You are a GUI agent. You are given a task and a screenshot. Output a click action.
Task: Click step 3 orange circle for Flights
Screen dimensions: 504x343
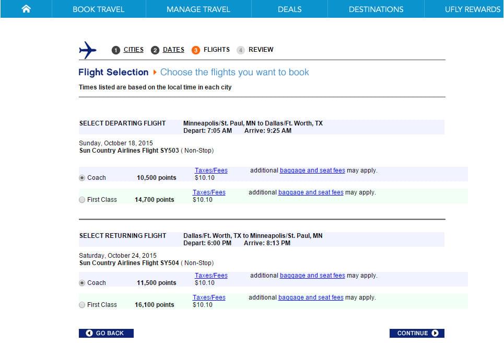coord(196,50)
